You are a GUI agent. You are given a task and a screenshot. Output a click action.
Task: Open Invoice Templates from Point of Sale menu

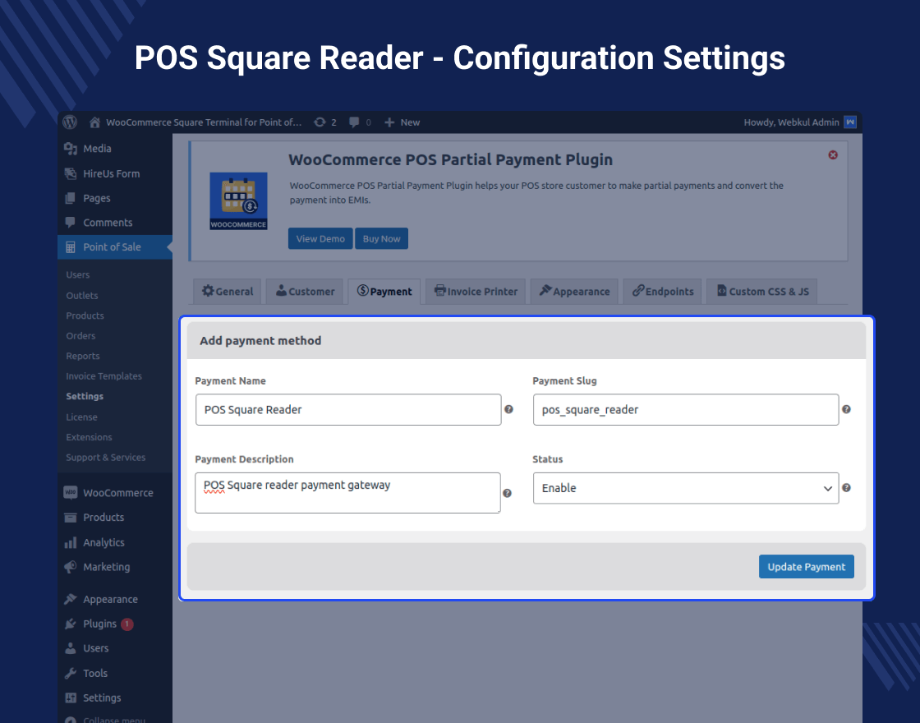(x=103, y=375)
